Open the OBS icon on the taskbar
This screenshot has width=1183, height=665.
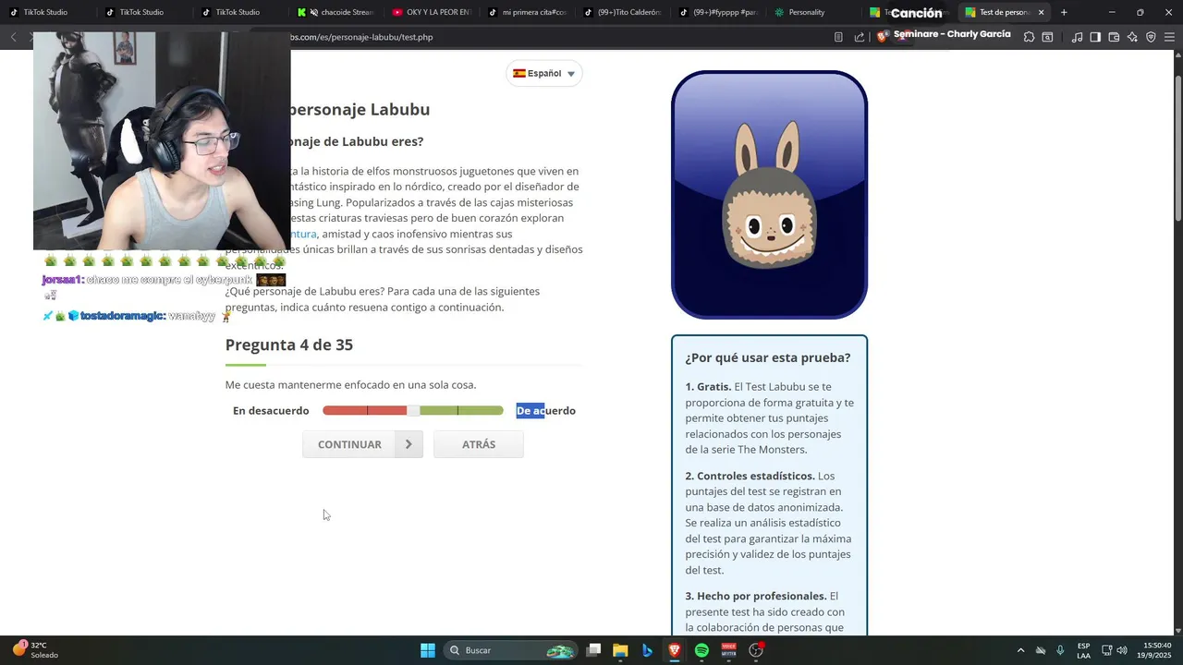756,650
